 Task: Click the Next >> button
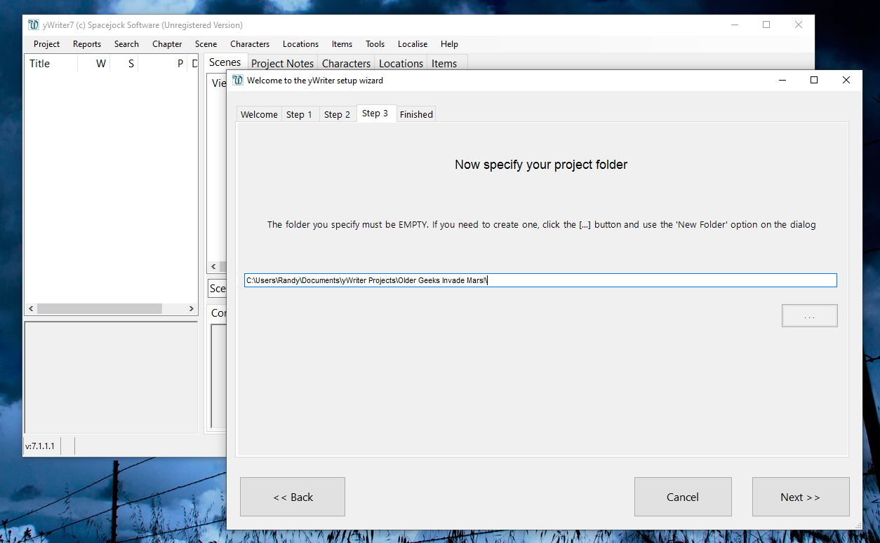801,497
